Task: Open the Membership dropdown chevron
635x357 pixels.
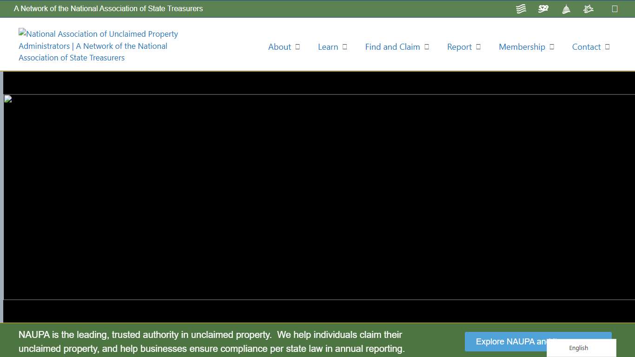Action: pyautogui.click(x=552, y=46)
